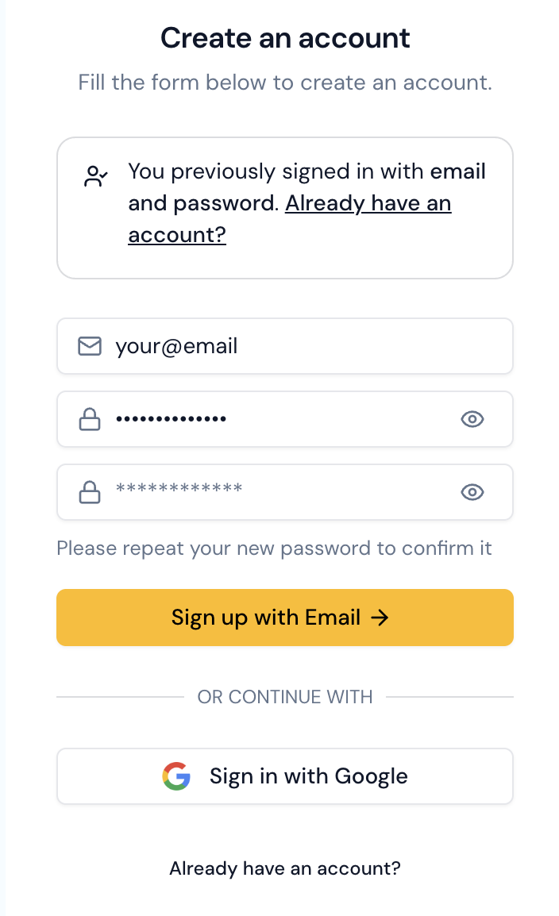The width and height of the screenshot is (559, 916).
Task: Select the repeat password field with asterisks placeholder
Action: [278, 492]
